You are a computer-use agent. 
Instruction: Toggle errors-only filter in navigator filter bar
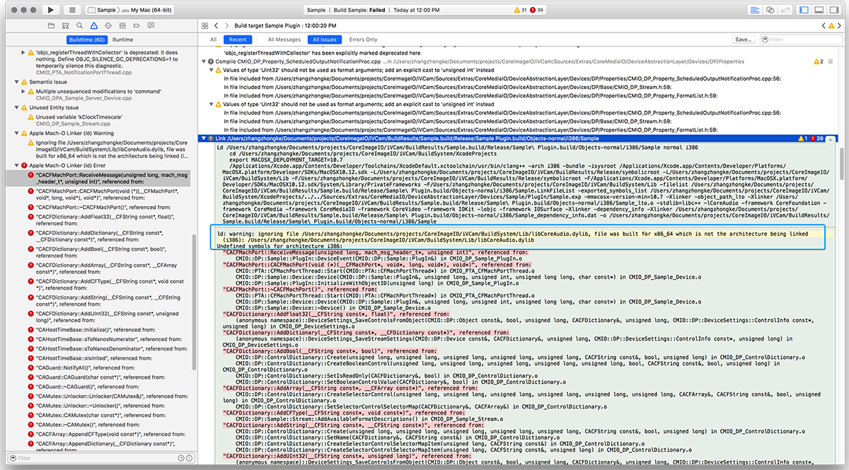188,458
